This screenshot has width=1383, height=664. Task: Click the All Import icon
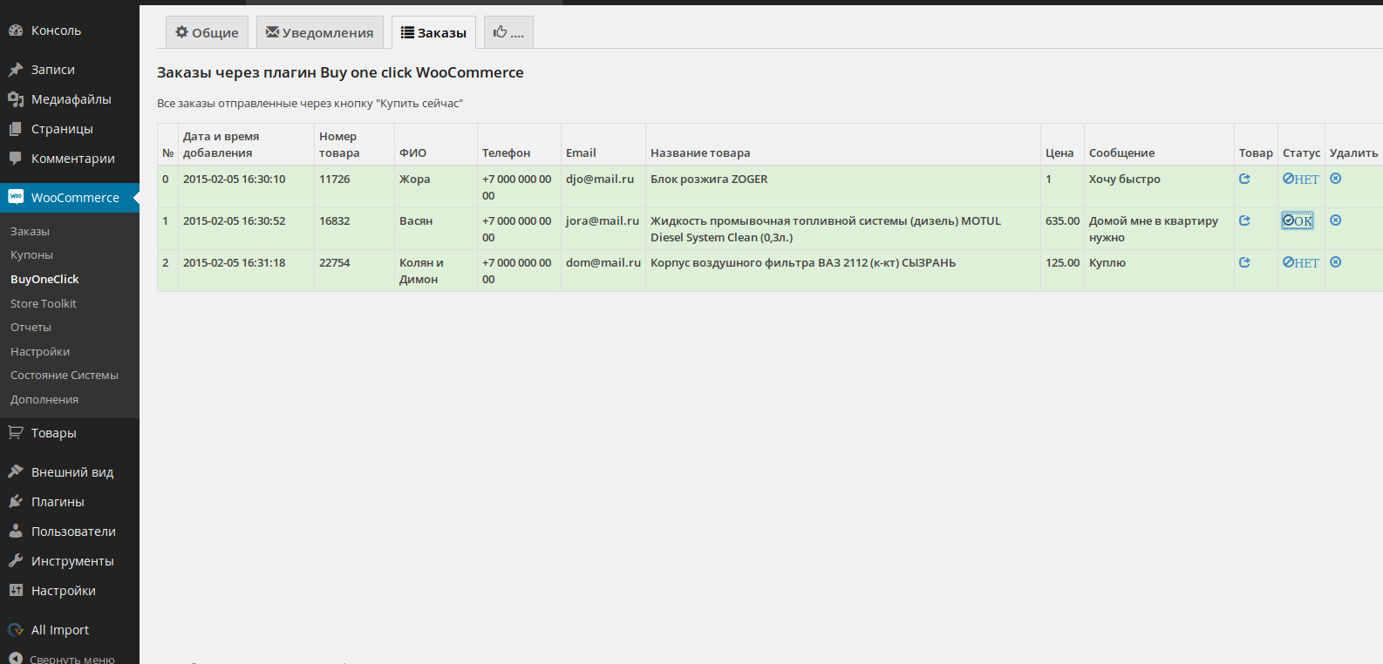click(16, 630)
